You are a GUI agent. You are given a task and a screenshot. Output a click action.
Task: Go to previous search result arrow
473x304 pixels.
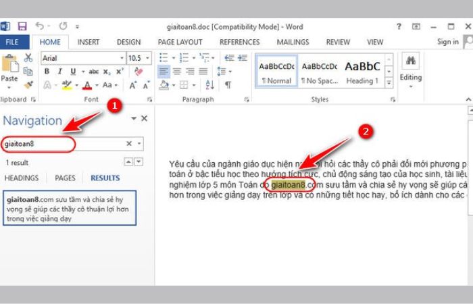coord(128,162)
